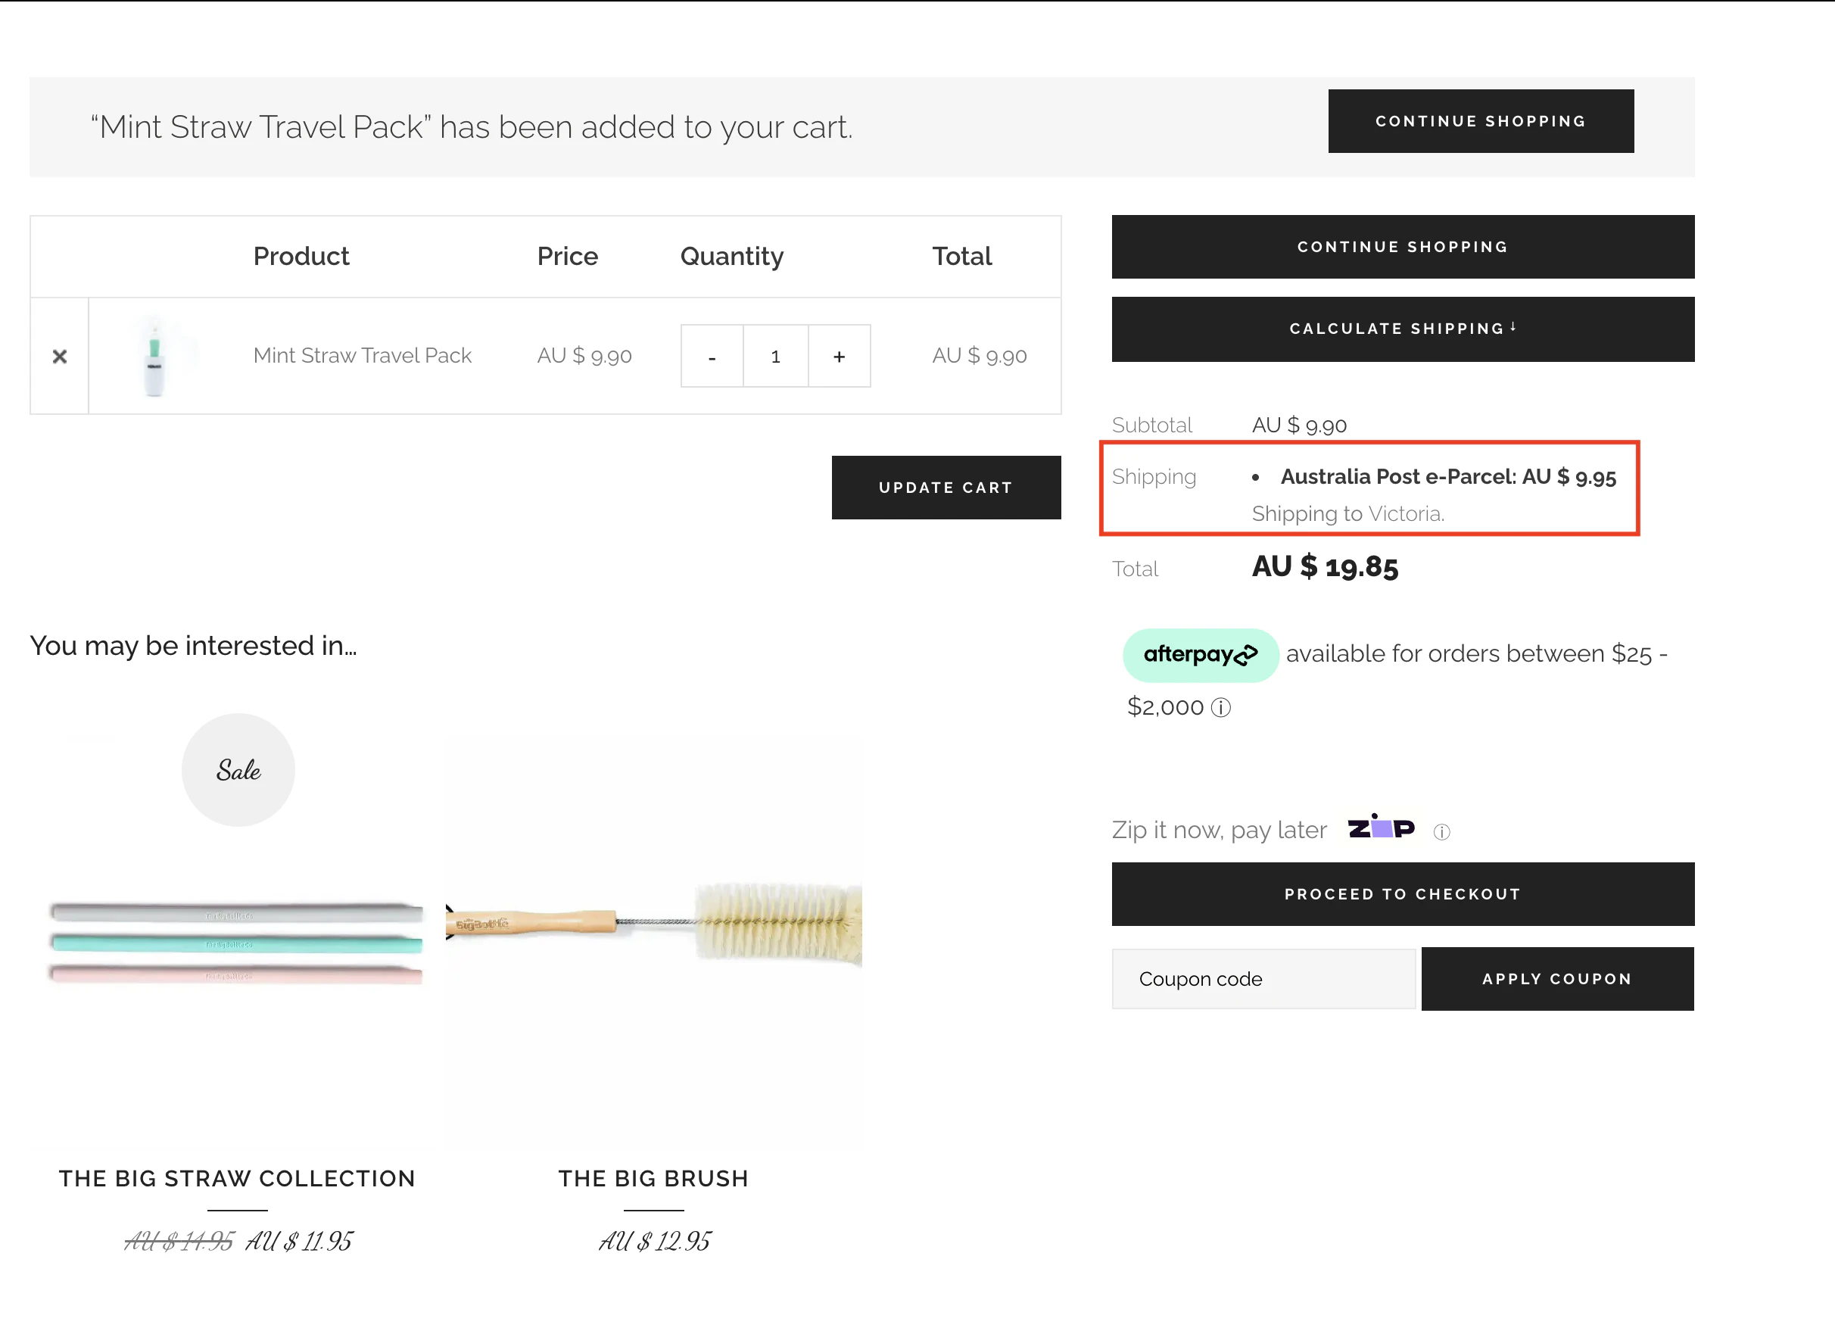
Task: Click the quantity field showing 1
Action: (775, 356)
